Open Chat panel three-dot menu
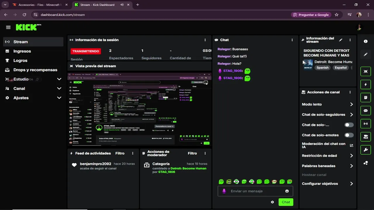Image resolution: width=374 pixels, height=210 pixels. coord(292,40)
